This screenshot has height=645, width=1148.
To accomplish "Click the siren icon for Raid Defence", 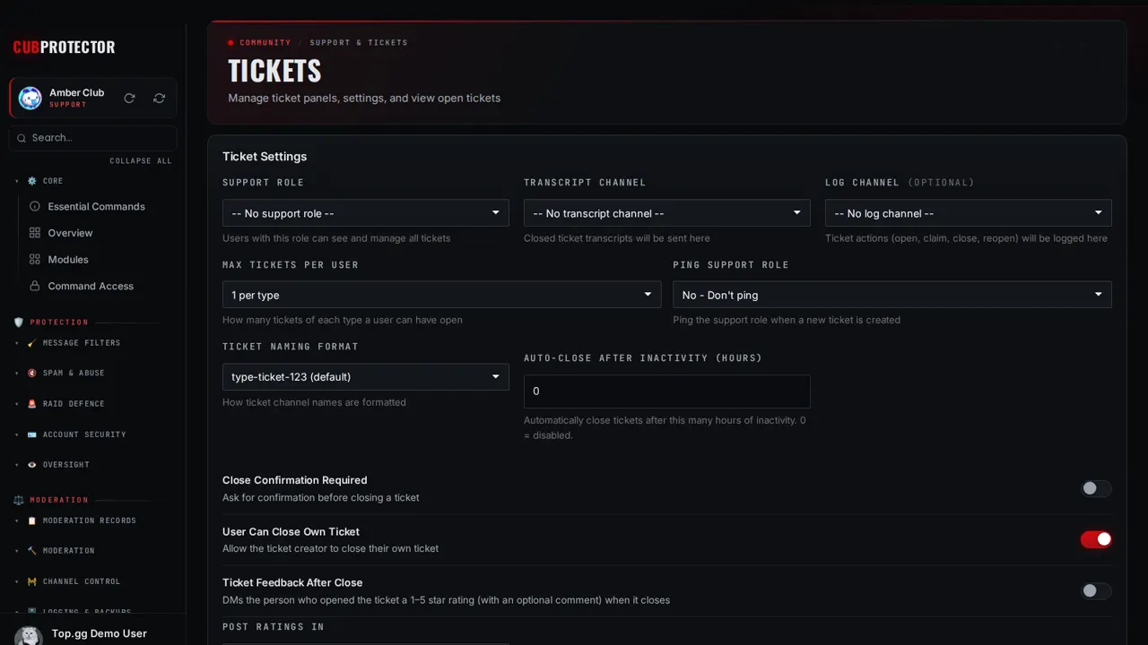I will [32, 404].
